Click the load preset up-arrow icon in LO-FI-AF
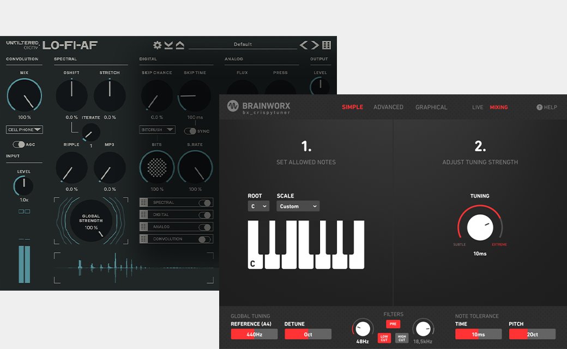567x349 pixels. (180, 45)
